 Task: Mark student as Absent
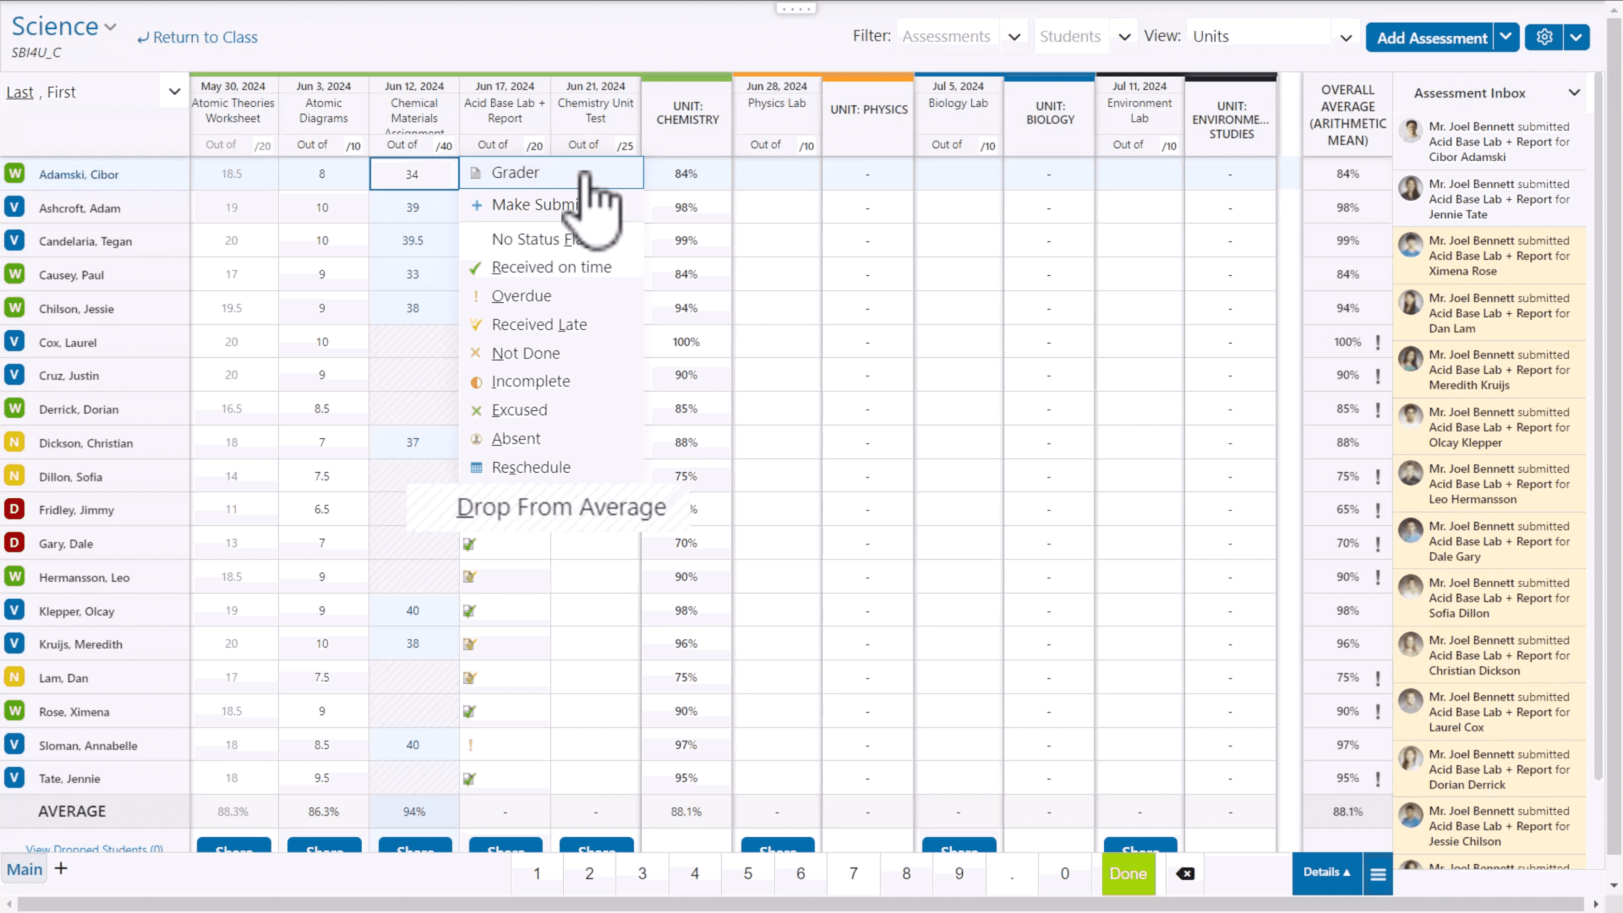click(551, 439)
